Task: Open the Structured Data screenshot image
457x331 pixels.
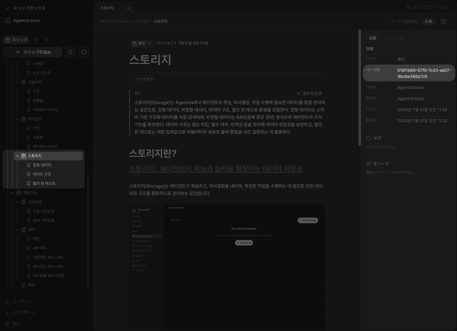Action: (x=227, y=268)
